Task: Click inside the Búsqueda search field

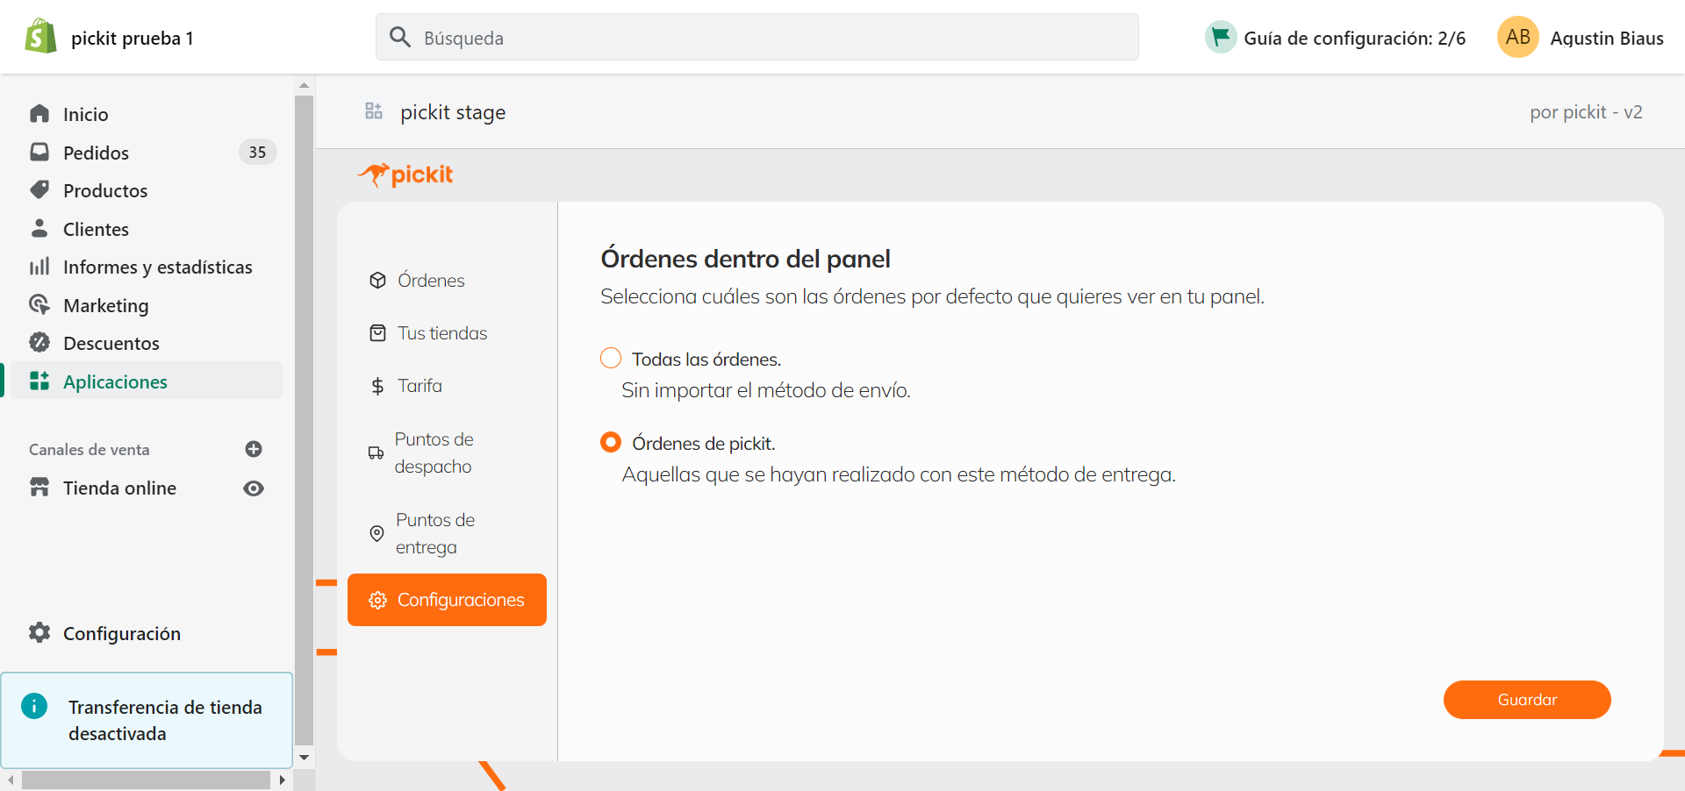Action: [756, 37]
